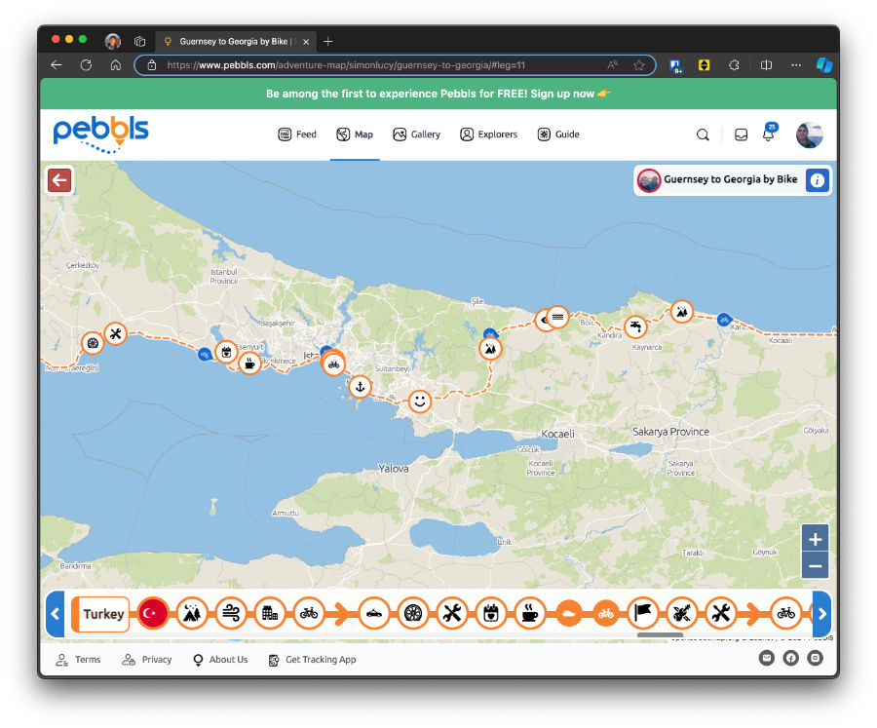Click the Turkey flag icon in the timeline
This screenshot has width=877, height=728.
[x=152, y=614]
